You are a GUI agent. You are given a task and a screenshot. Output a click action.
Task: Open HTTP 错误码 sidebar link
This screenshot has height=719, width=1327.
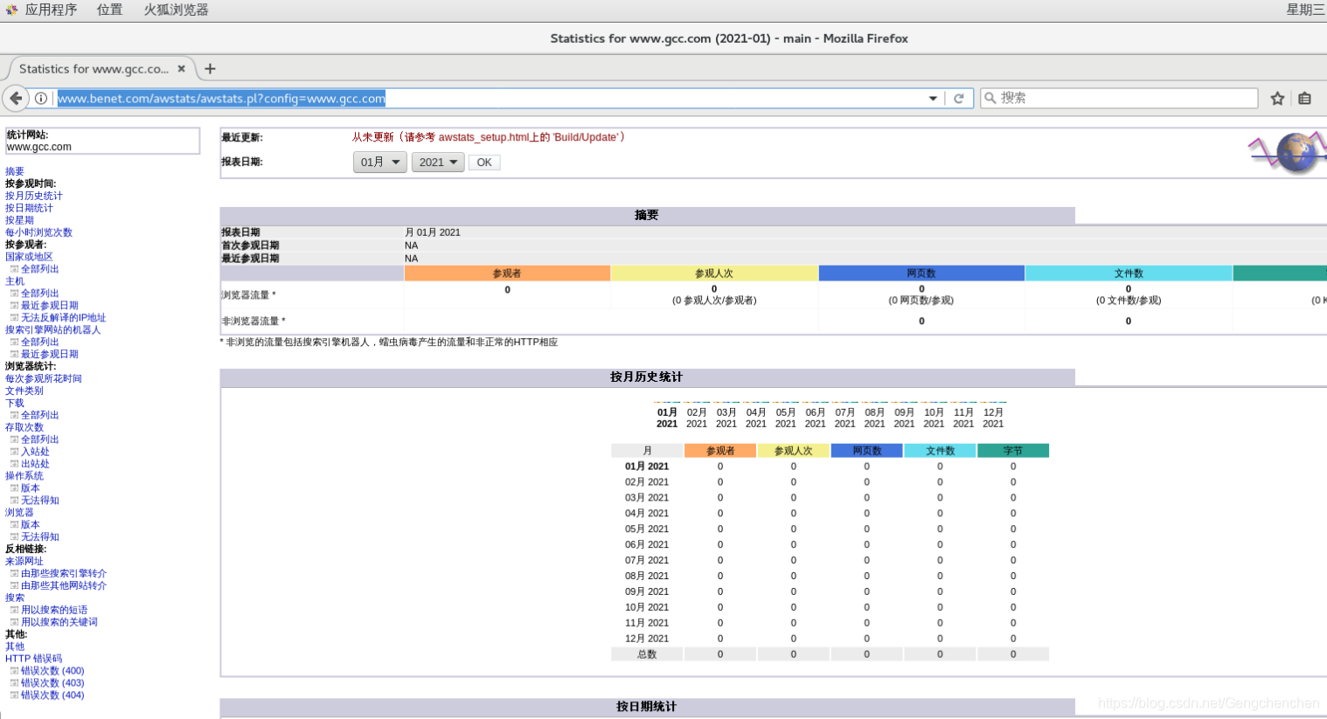(33, 659)
